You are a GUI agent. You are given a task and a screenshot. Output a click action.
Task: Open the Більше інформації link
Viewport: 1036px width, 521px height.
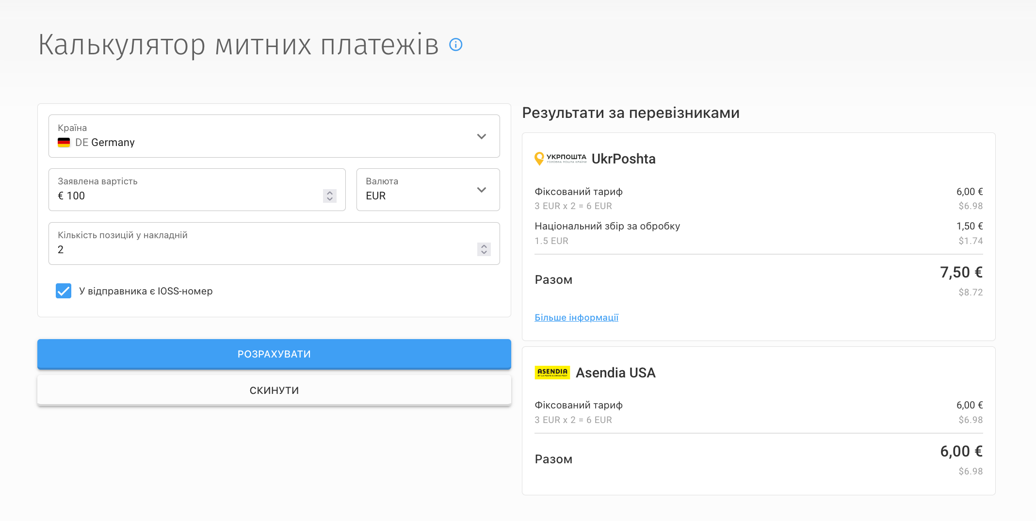pos(576,317)
